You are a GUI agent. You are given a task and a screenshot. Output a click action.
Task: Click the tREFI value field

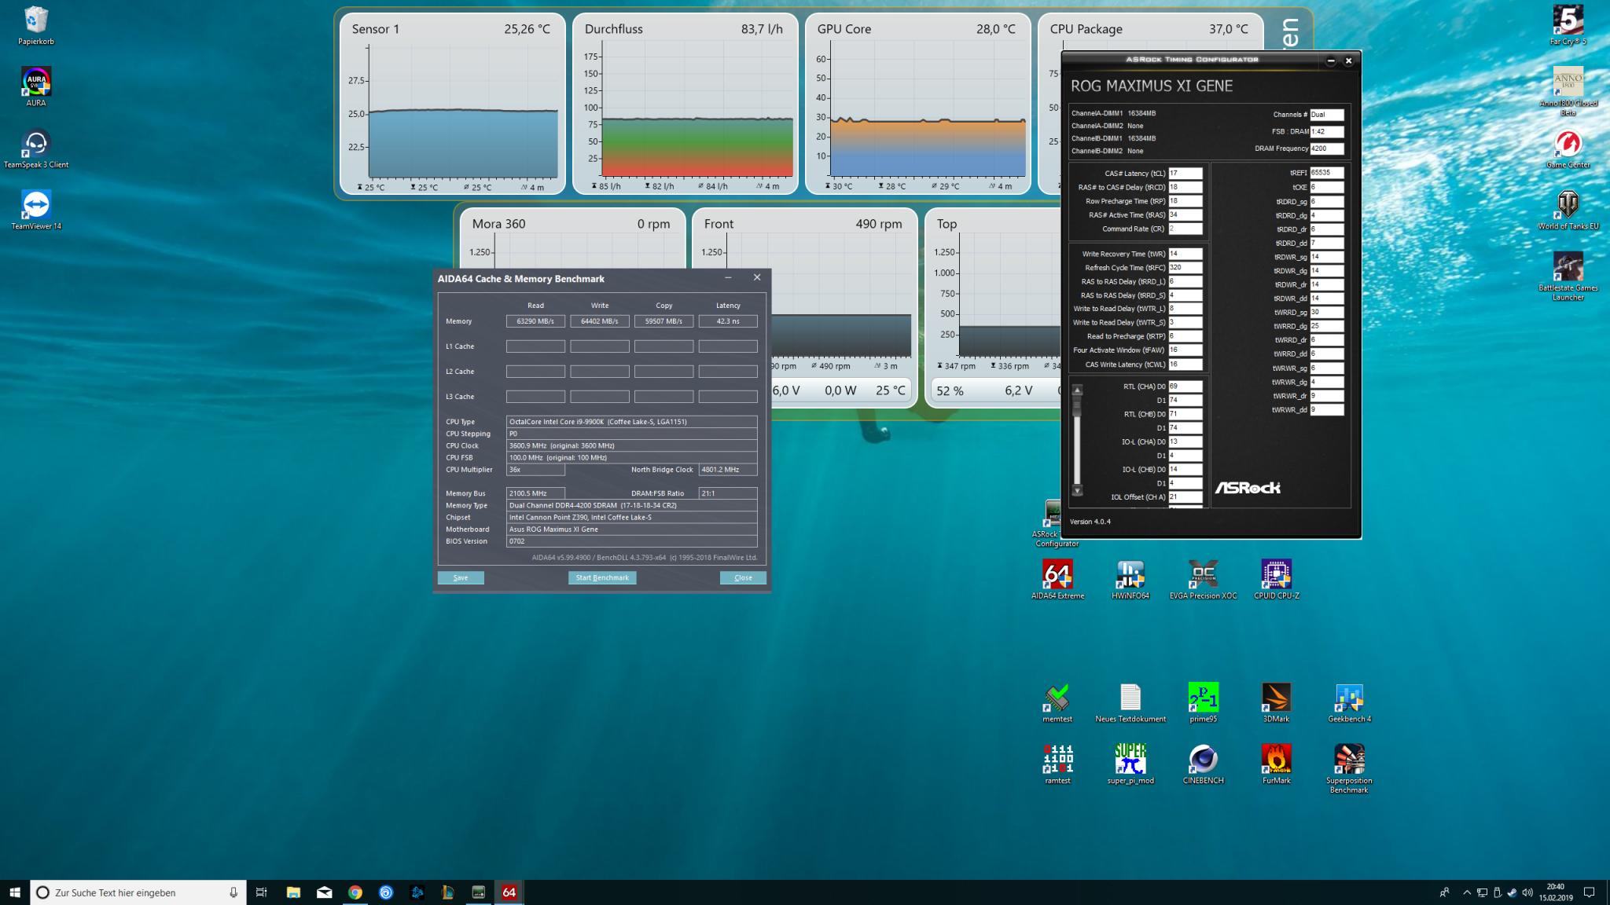(1327, 173)
